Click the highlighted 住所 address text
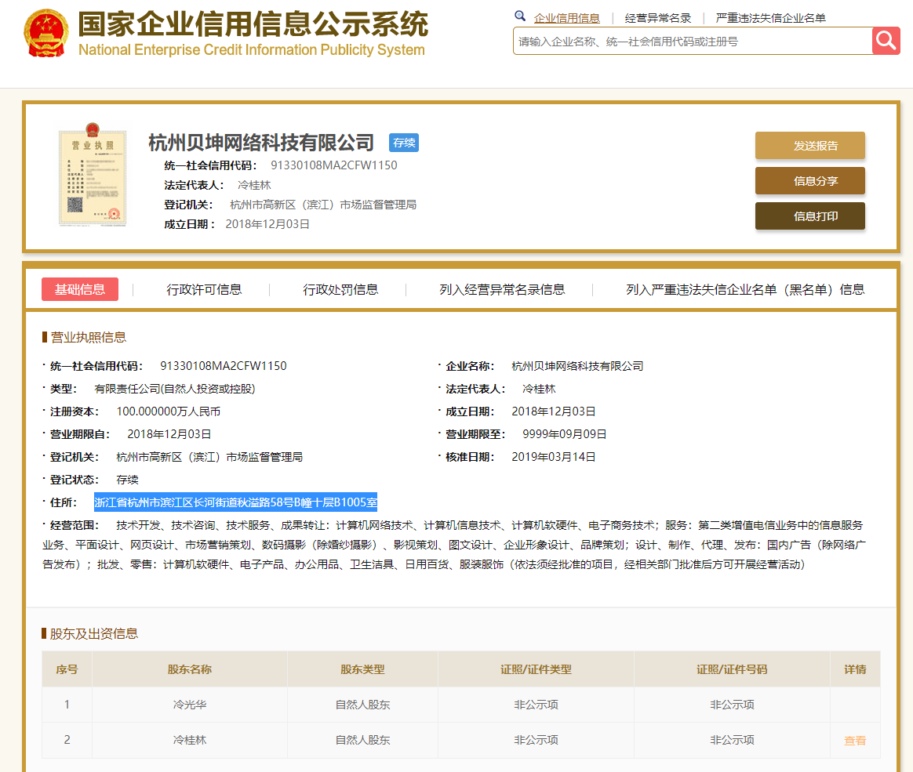The image size is (913, 772). coord(235,502)
